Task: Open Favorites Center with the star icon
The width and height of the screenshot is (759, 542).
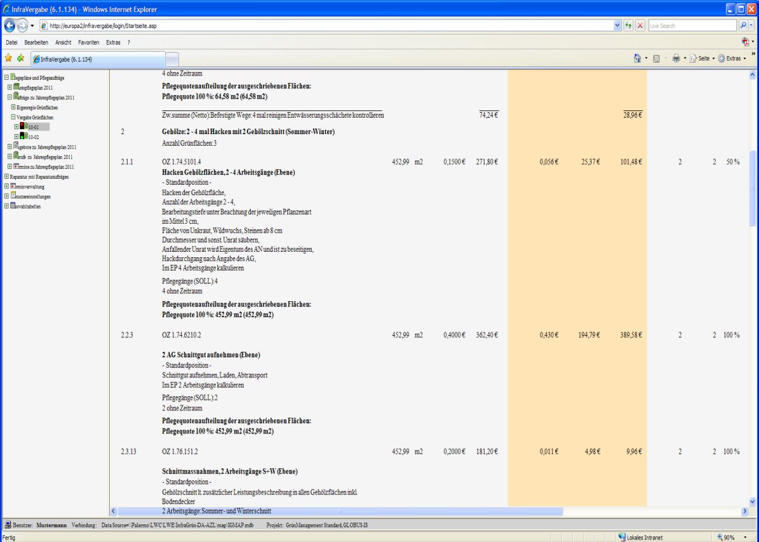Action: tap(9, 59)
